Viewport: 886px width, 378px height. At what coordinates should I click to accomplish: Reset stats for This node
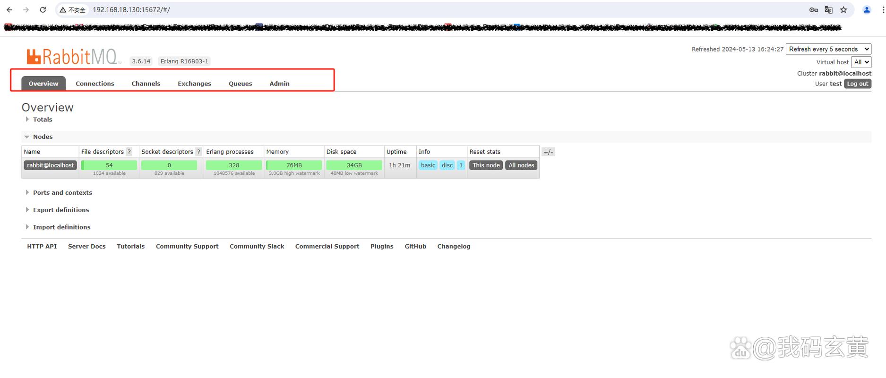click(486, 165)
